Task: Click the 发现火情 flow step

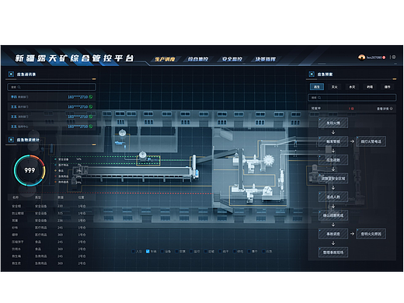Action: 333,123
